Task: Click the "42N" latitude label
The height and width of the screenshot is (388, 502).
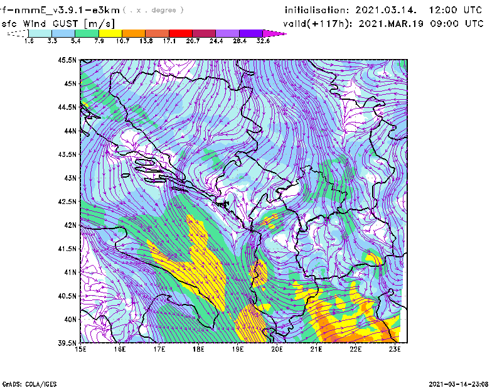Action: 70,225
